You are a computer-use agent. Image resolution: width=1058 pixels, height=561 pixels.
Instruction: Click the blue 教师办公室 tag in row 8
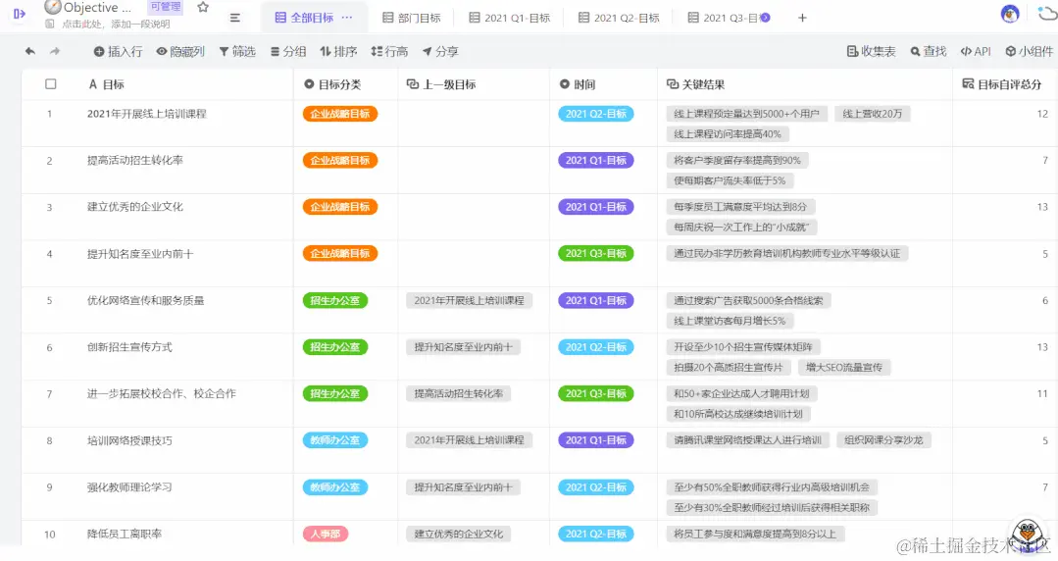334,440
